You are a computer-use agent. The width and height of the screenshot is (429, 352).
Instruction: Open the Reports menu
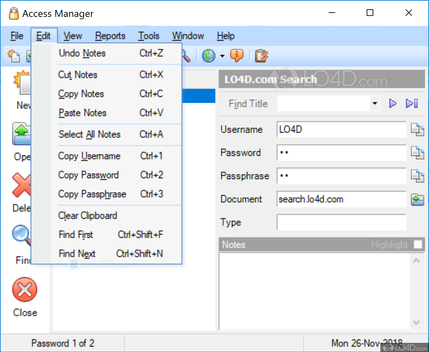coord(110,36)
